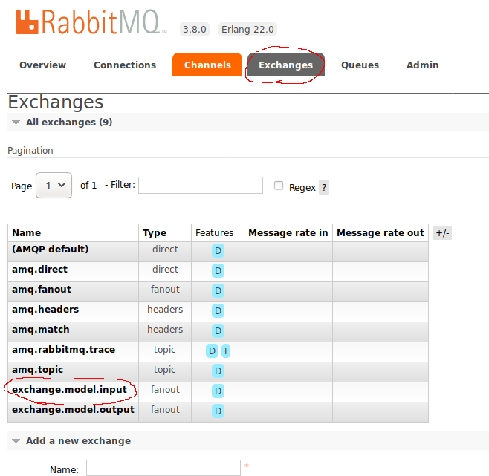Open the amq.topic exchange
489x476 pixels.
37,370
